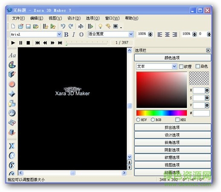Close the 选项栏 panel
The image size is (221, 192).
coord(208,50)
